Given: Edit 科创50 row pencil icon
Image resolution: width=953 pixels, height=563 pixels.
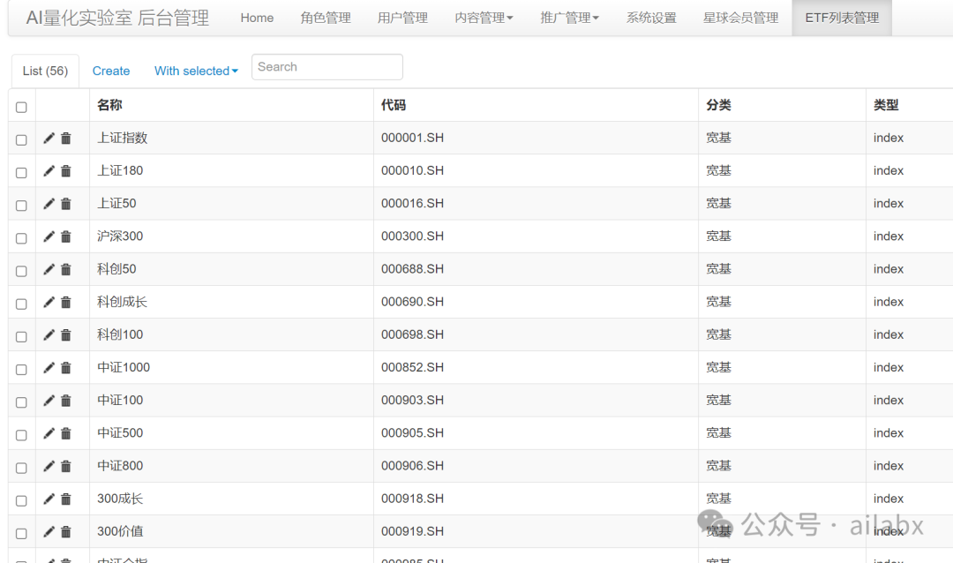Looking at the screenshot, I should [x=49, y=269].
